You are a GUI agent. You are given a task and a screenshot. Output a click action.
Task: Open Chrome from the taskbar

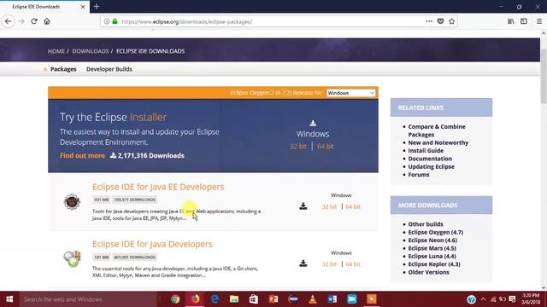pos(175,299)
